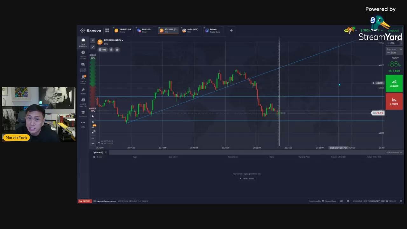
Task: Click the trader sentiment HIGHER/LOWER bar
Action: (x=93, y=83)
